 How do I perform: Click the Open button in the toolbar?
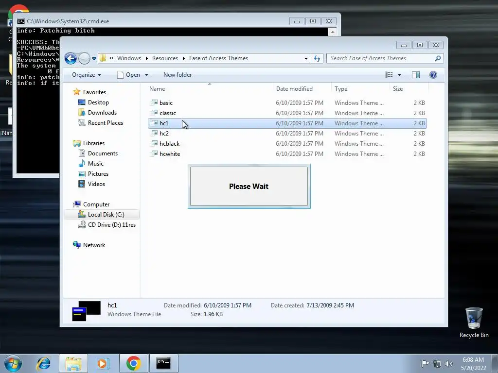click(x=128, y=75)
